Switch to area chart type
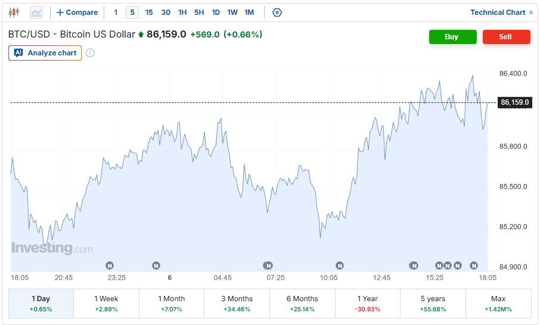This screenshot has width=540, height=325. coord(36,12)
